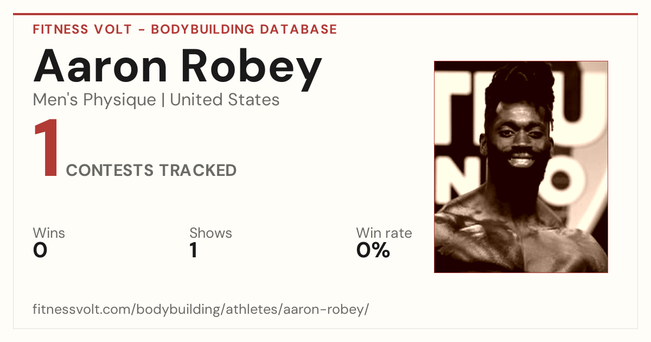Select the "Men's Physique" division text
651x342 pixels.
click(x=94, y=100)
